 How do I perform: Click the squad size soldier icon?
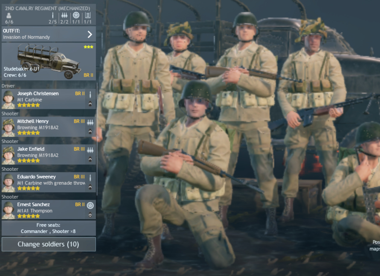click(x=8, y=15)
